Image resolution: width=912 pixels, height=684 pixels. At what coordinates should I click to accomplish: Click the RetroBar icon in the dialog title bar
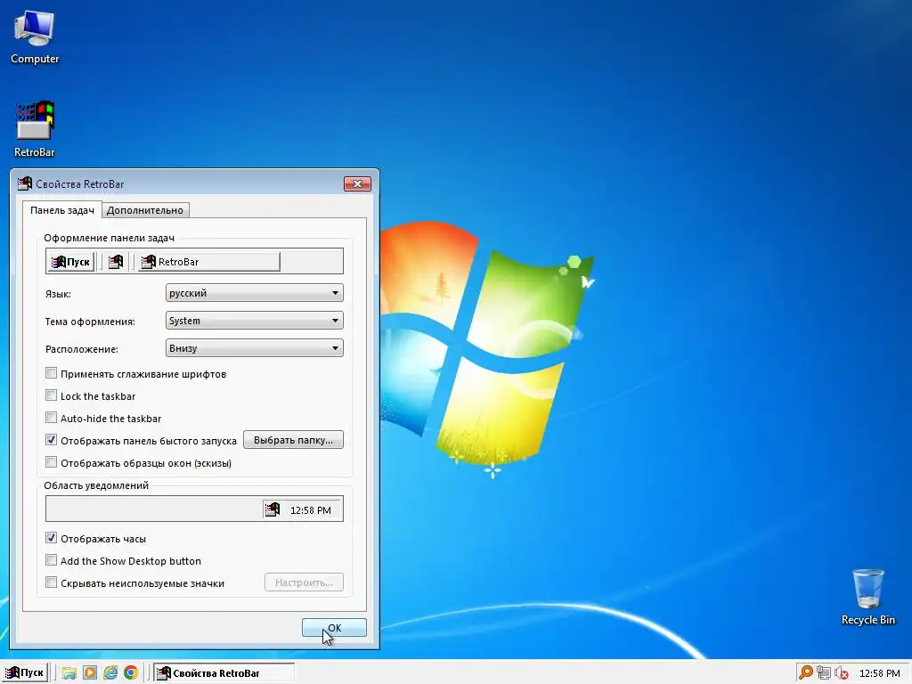coord(24,183)
